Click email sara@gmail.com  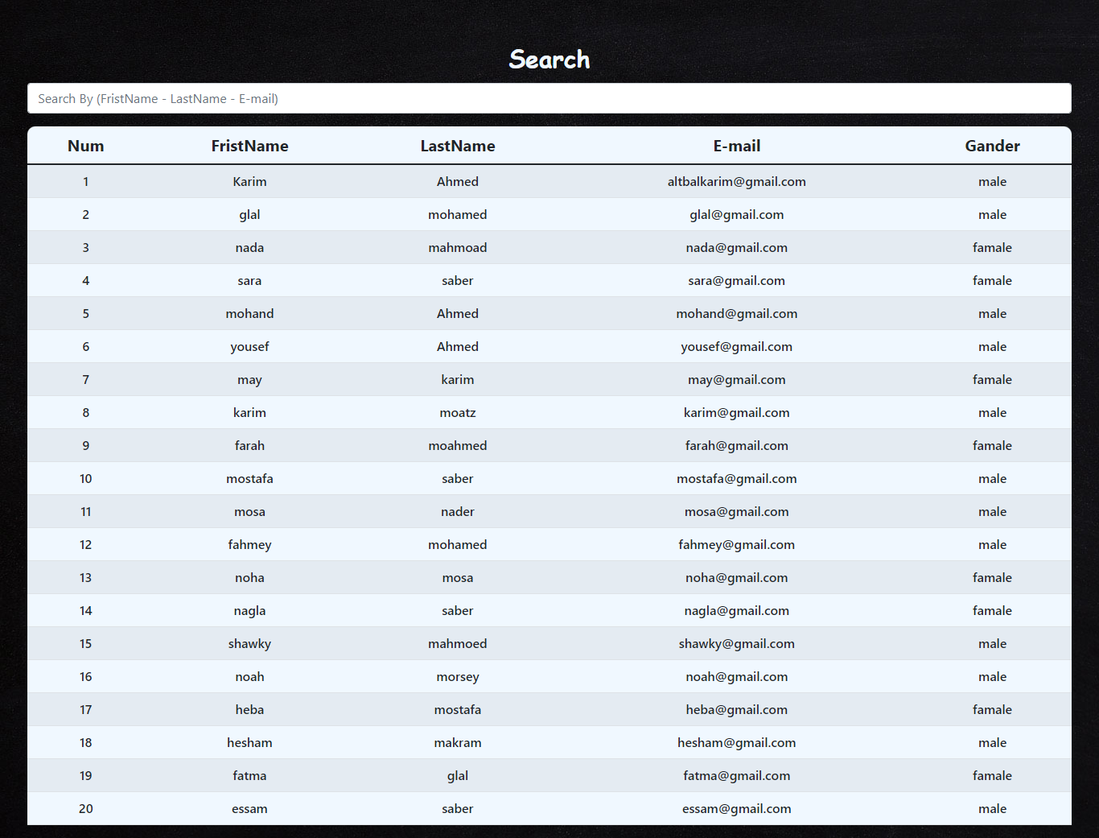point(737,281)
